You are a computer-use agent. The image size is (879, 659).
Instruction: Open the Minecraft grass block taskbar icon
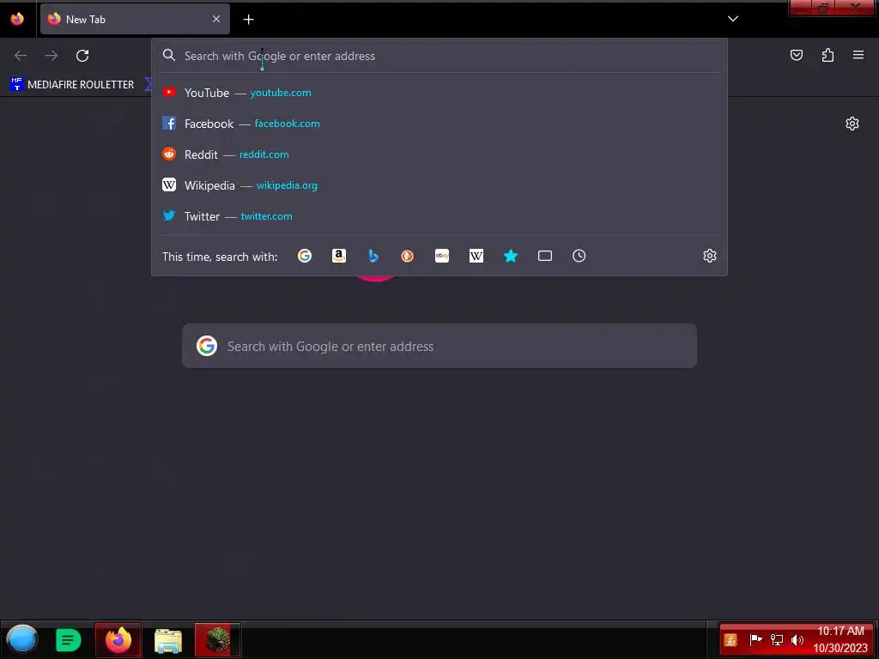pyautogui.click(x=217, y=639)
